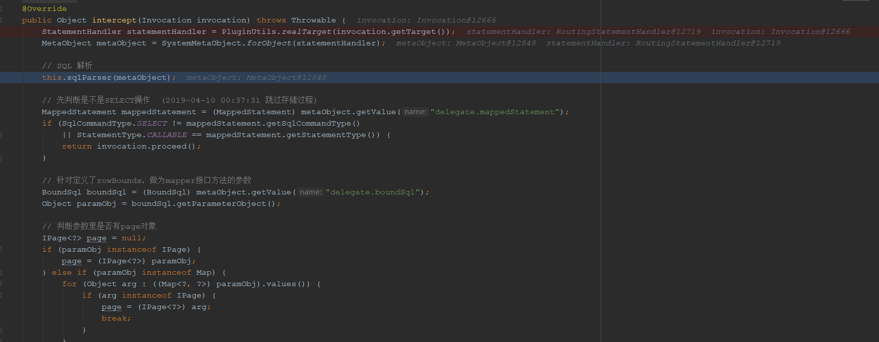Viewport: 879px width, 342px height.
Task: Collapse the intercept method fold marker
Action: coord(1,20)
